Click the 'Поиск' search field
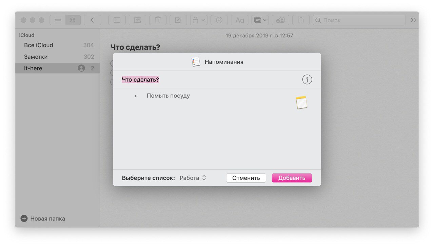This screenshot has width=434, height=246. coord(359,20)
